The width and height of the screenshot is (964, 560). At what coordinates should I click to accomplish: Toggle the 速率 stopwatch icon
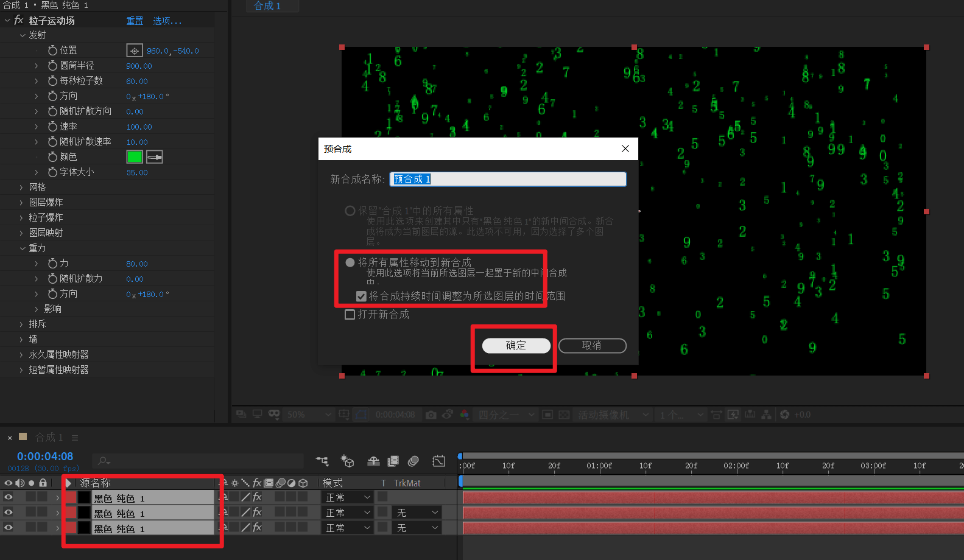coord(53,127)
